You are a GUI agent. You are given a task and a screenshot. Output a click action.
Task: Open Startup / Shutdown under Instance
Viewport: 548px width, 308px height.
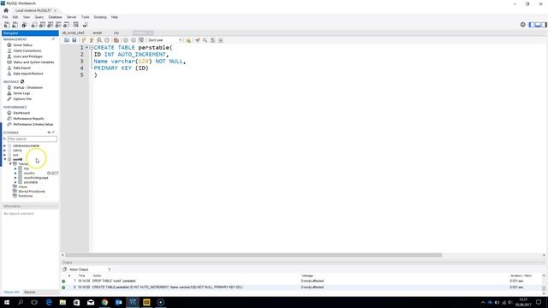click(x=27, y=87)
